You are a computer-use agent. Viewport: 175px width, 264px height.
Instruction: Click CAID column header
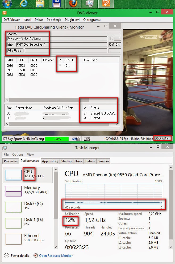[10, 60]
